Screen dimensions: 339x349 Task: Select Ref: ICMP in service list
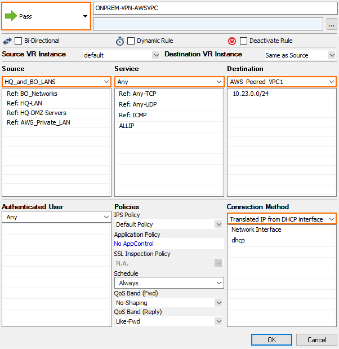coord(169,115)
